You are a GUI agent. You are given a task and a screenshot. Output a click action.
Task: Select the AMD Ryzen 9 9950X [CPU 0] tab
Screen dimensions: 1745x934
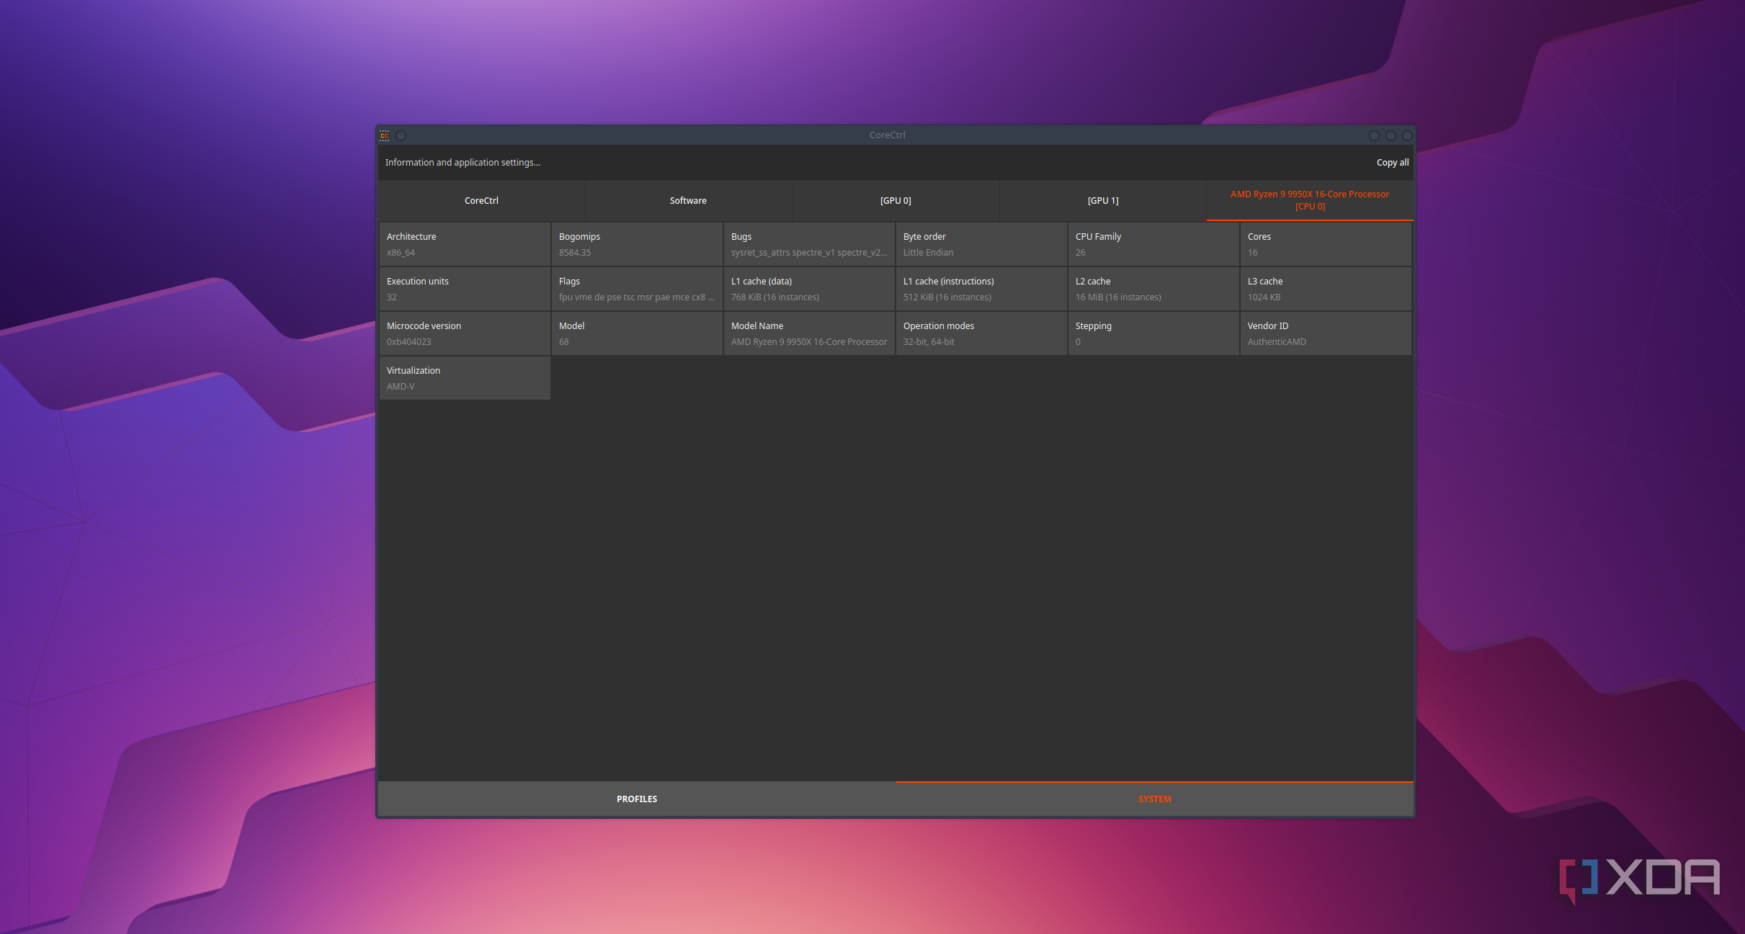pyautogui.click(x=1310, y=201)
